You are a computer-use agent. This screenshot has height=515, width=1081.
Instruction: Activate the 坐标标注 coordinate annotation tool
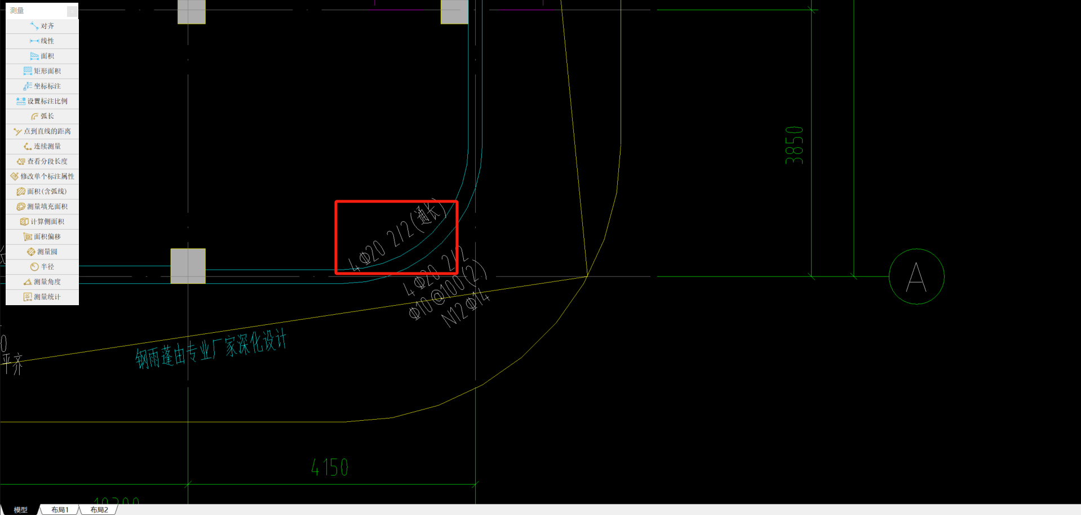(x=42, y=86)
